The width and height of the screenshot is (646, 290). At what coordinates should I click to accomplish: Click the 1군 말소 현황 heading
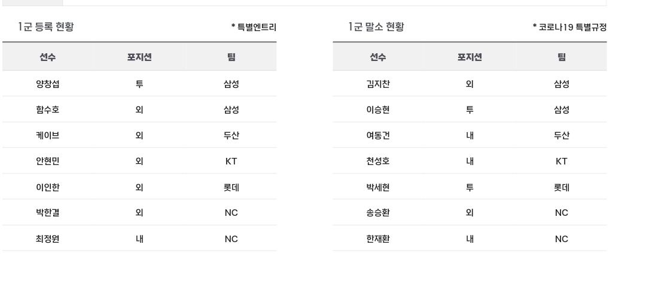point(376,27)
